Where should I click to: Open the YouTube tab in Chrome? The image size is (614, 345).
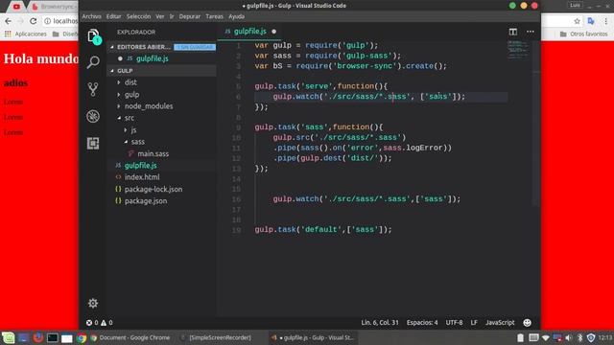tap(16, 7)
